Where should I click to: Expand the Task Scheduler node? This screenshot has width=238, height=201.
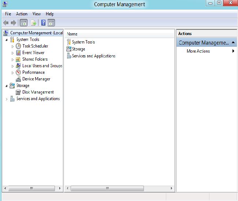click(12, 46)
